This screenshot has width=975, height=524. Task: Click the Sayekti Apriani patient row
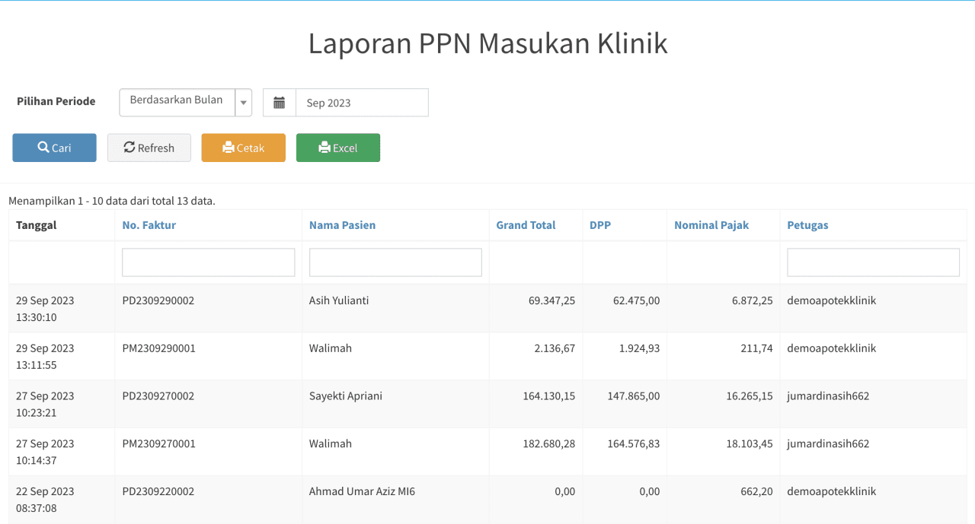(x=346, y=395)
